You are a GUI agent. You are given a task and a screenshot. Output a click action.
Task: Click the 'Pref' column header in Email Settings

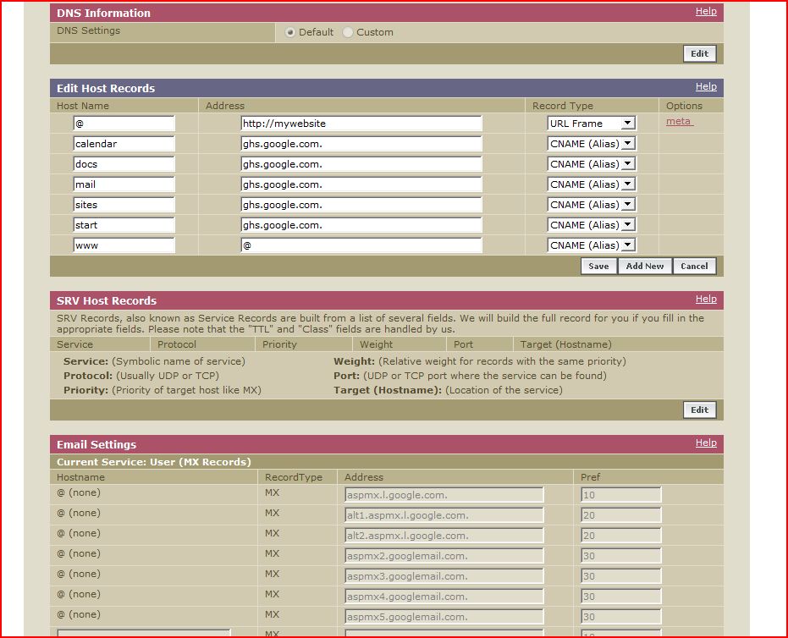pos(591,477)
